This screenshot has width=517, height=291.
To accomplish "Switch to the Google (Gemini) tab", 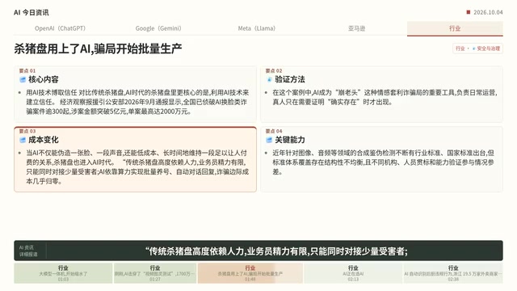I will tap(158, 28).
